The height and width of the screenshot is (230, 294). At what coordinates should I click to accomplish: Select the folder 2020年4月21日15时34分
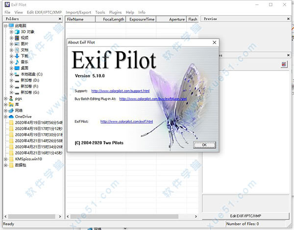coord(36,147)
